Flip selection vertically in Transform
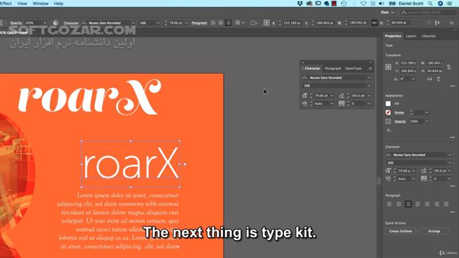The width and height of the screenshot is (459, 258). click(438, 79)
